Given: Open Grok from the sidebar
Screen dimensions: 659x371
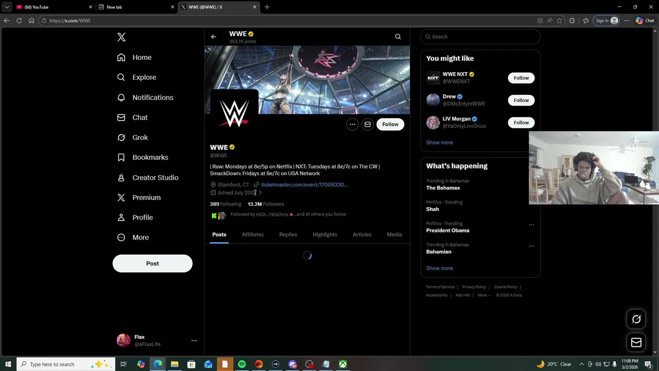Looking at the screenshot, I should pos(132,138).
